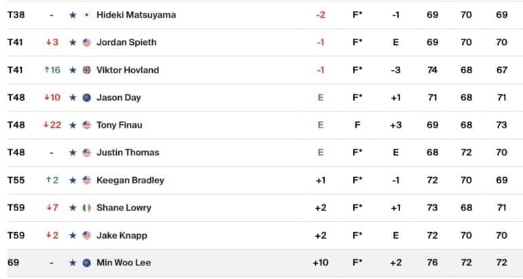523x279 pixels.
Task: Expand Tony Finau scorecard row
Action: click(261, 125)
